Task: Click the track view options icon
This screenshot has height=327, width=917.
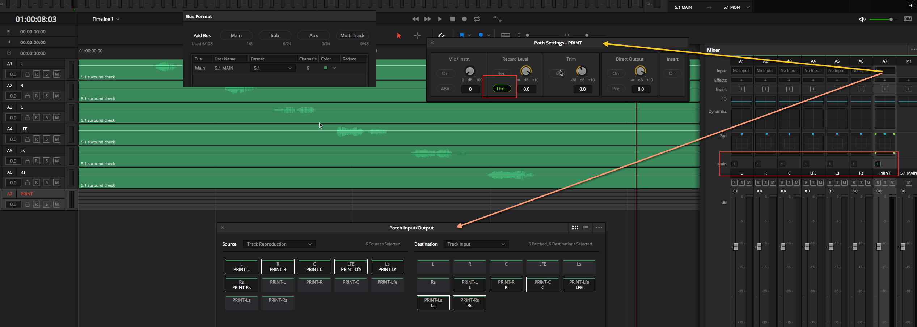Action: 506,35
